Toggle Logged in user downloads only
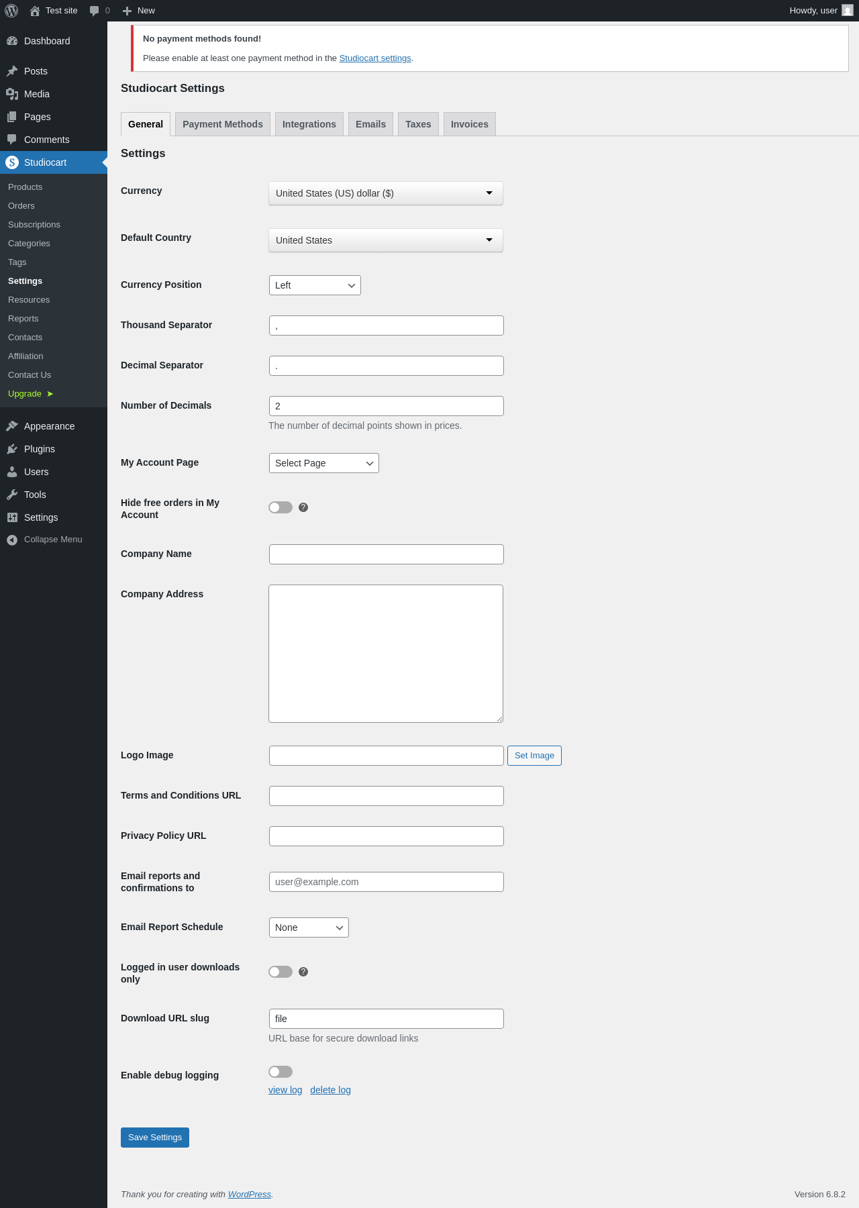The width and height of the screenshot is (859, 1208). pos(281,972)
